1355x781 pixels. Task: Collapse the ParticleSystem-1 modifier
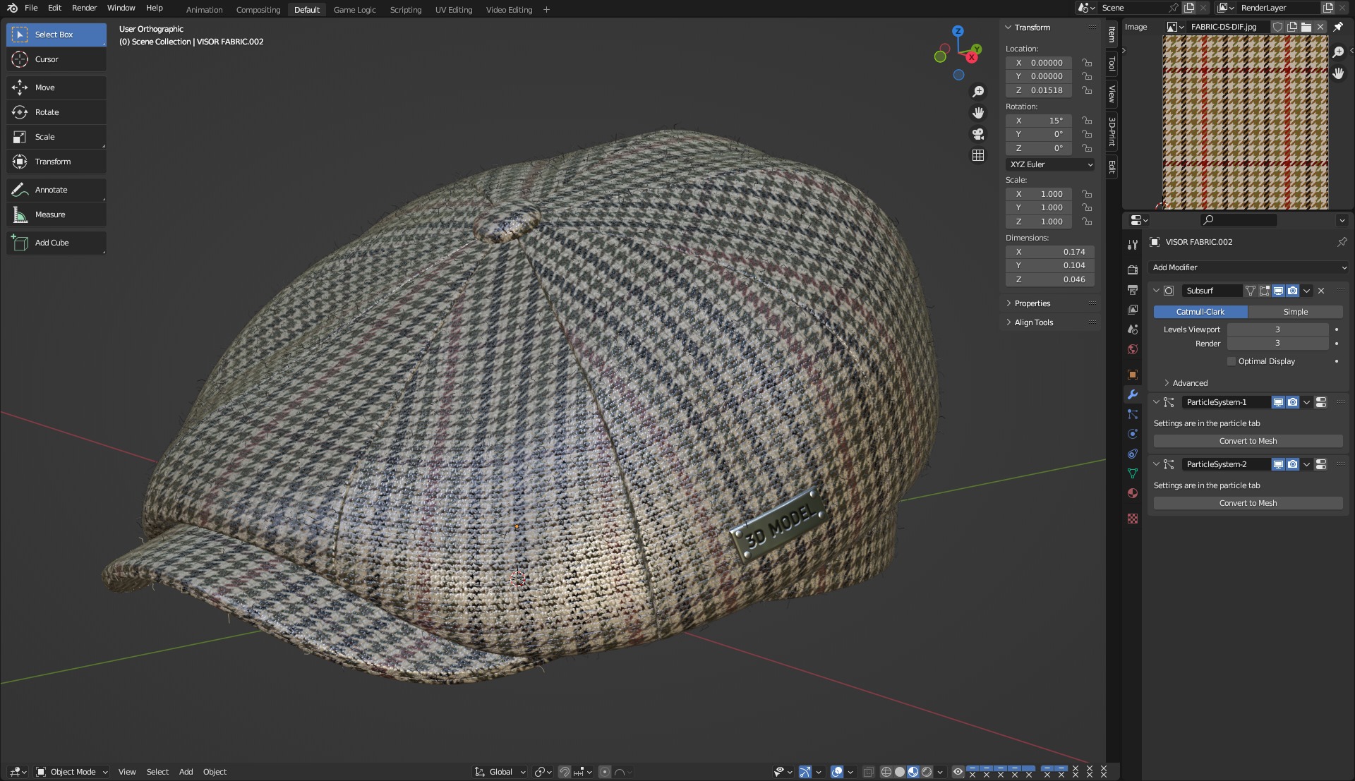coord(1156,402)
